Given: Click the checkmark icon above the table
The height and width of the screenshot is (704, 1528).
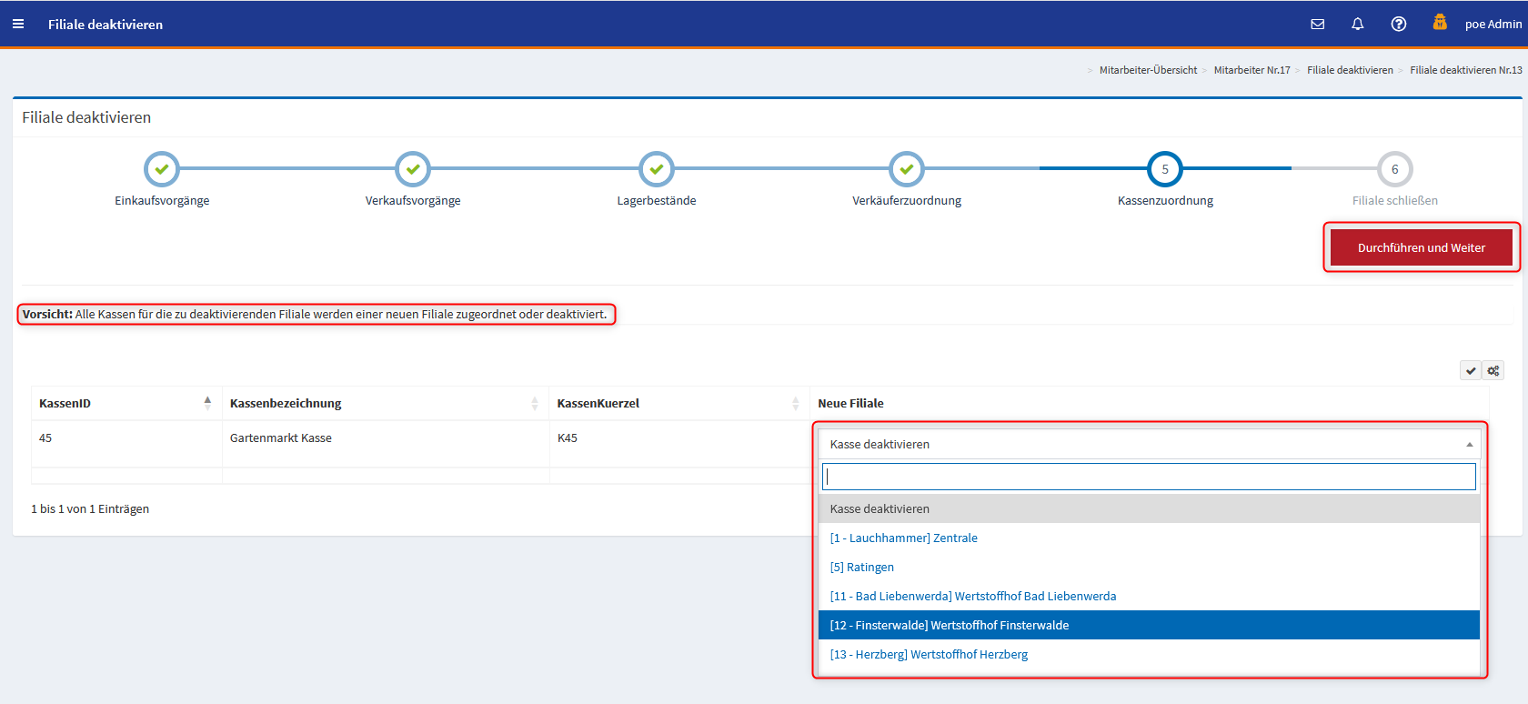Looking at the screenshot, I should point(1470,370).
